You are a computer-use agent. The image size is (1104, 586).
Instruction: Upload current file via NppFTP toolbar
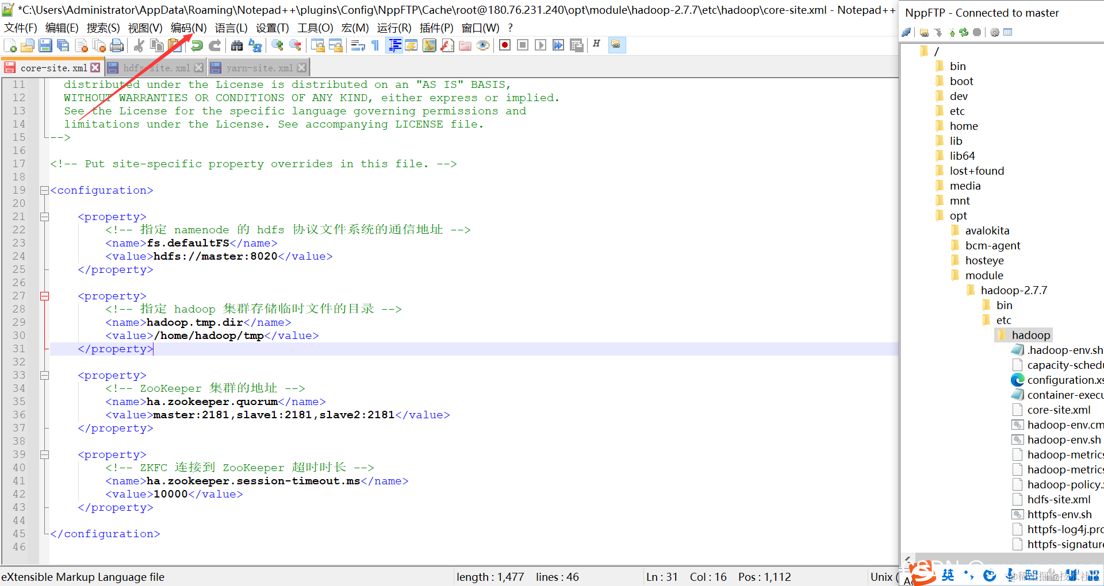point(952,32)
